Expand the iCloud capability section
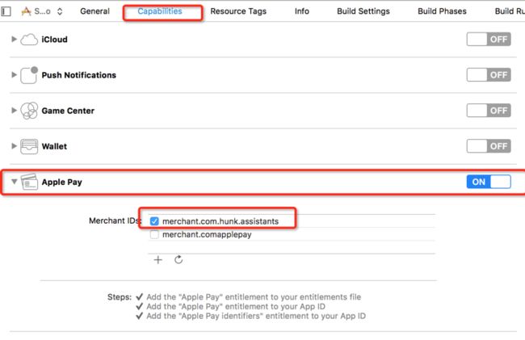Viewport: 525px width, 340px height. 14,39
